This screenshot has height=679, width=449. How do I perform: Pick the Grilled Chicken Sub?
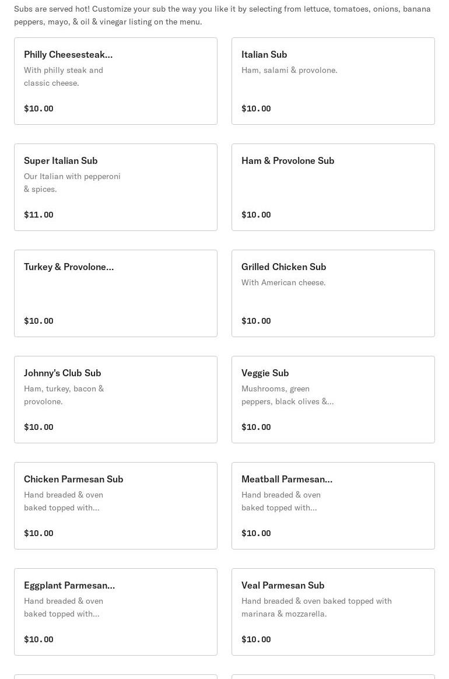(333, 293)
